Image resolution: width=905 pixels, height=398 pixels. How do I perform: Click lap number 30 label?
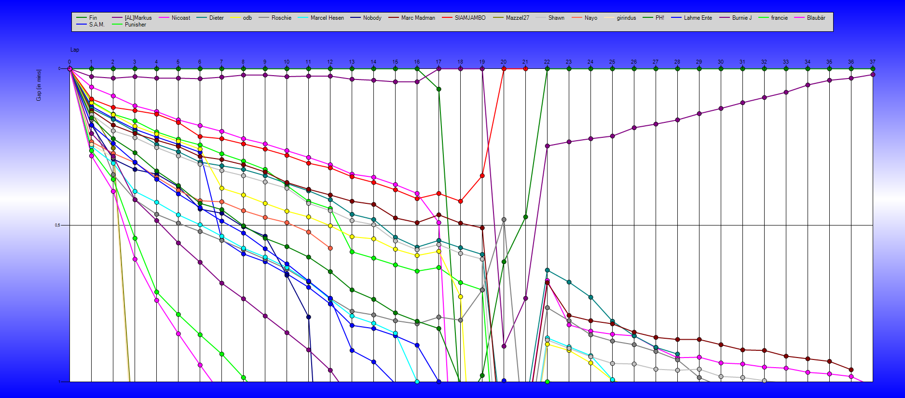pyautogui.click(x=721, y=62)
